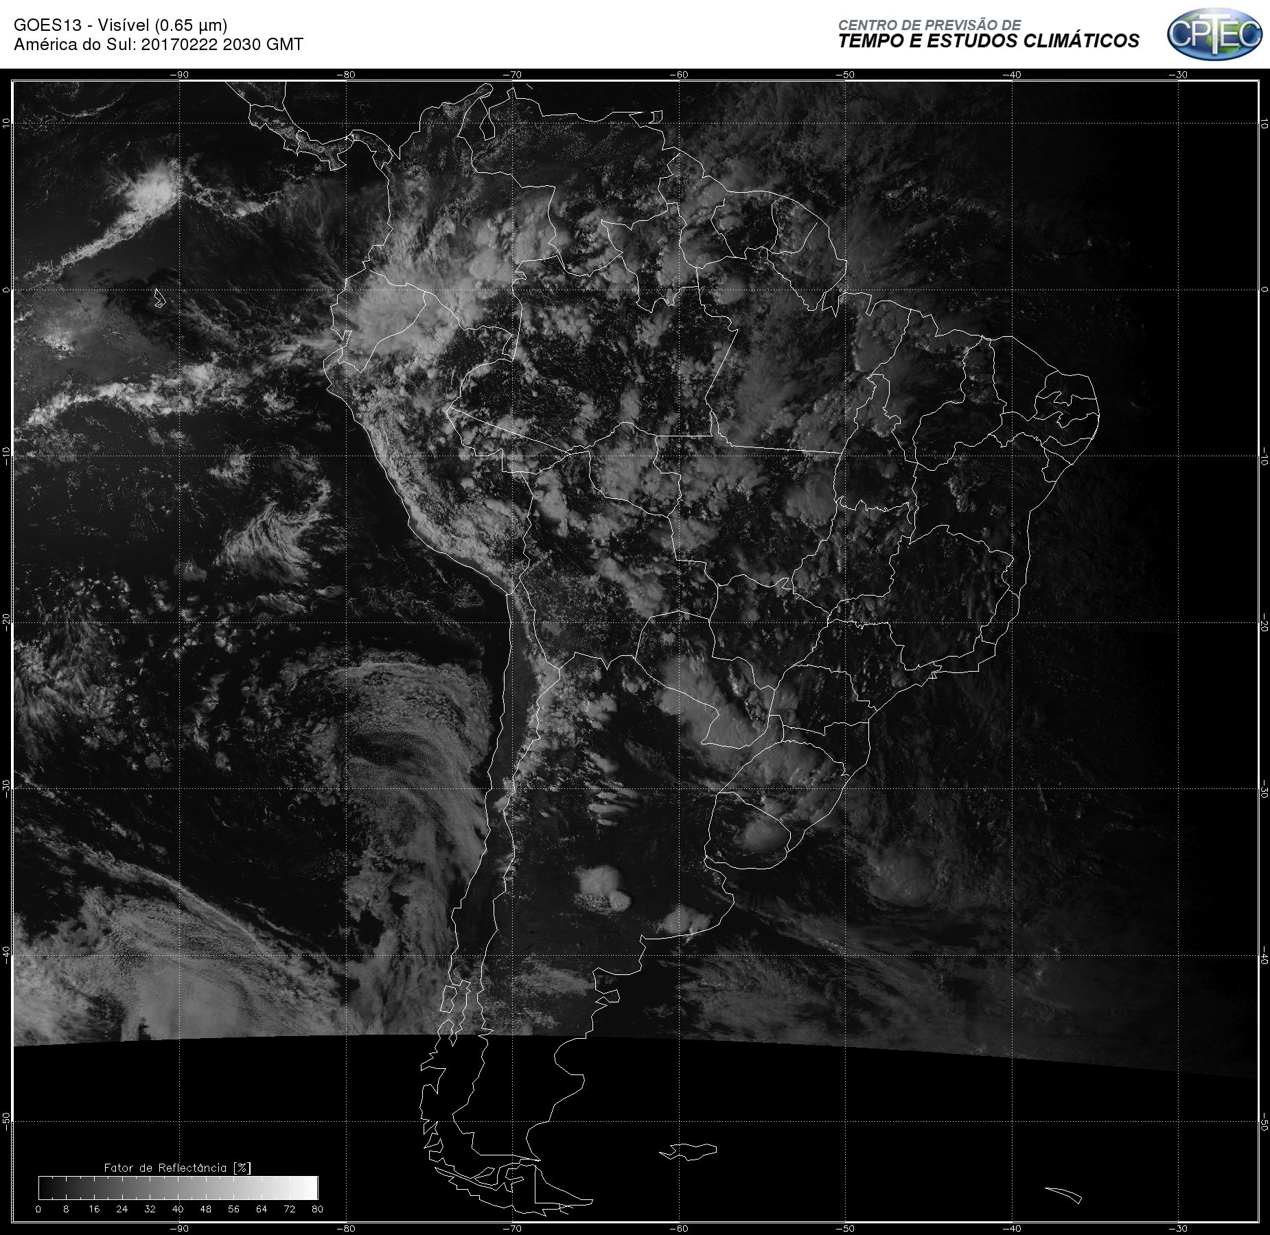The width and height of the screenshot is (1270, 1235).
Task: Click the -50 longitude label below the map
Action: tap(846, 1228)
